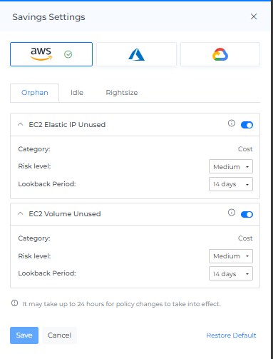
Task: Toggle off EC2 Volume Unused policy
Action: pyautogui.click(x=247, y=214)
